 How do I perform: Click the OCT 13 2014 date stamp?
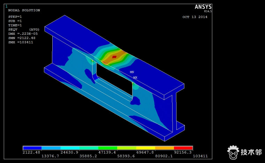tap(195, 17)
